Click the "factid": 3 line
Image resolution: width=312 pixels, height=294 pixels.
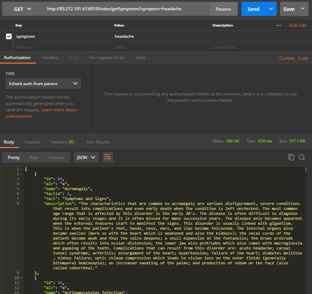[x=57, y=194]
